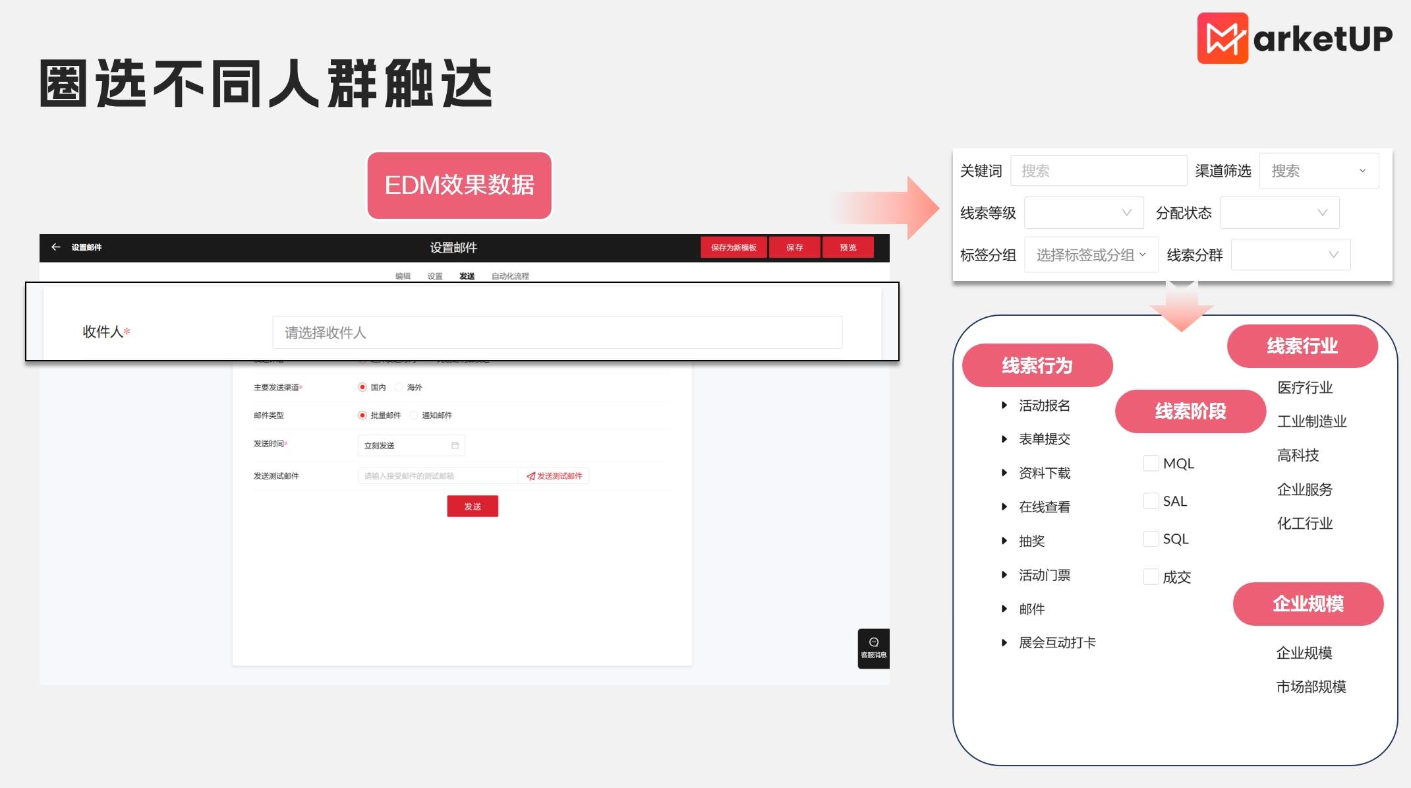Select the 海外 radio button

tap(399, 387)
